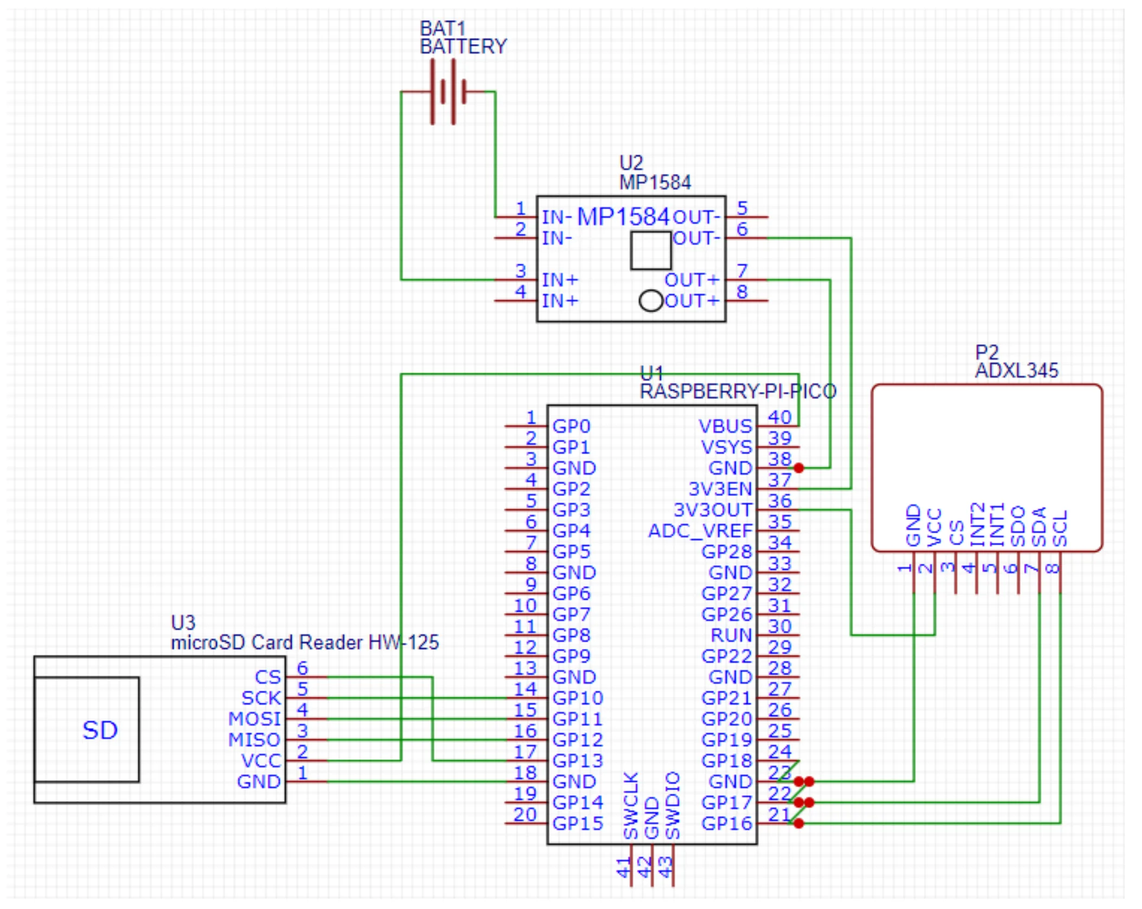Click the red junction dot at pin 38
This screenshot has width=1142, height=909.
[798, 468]
